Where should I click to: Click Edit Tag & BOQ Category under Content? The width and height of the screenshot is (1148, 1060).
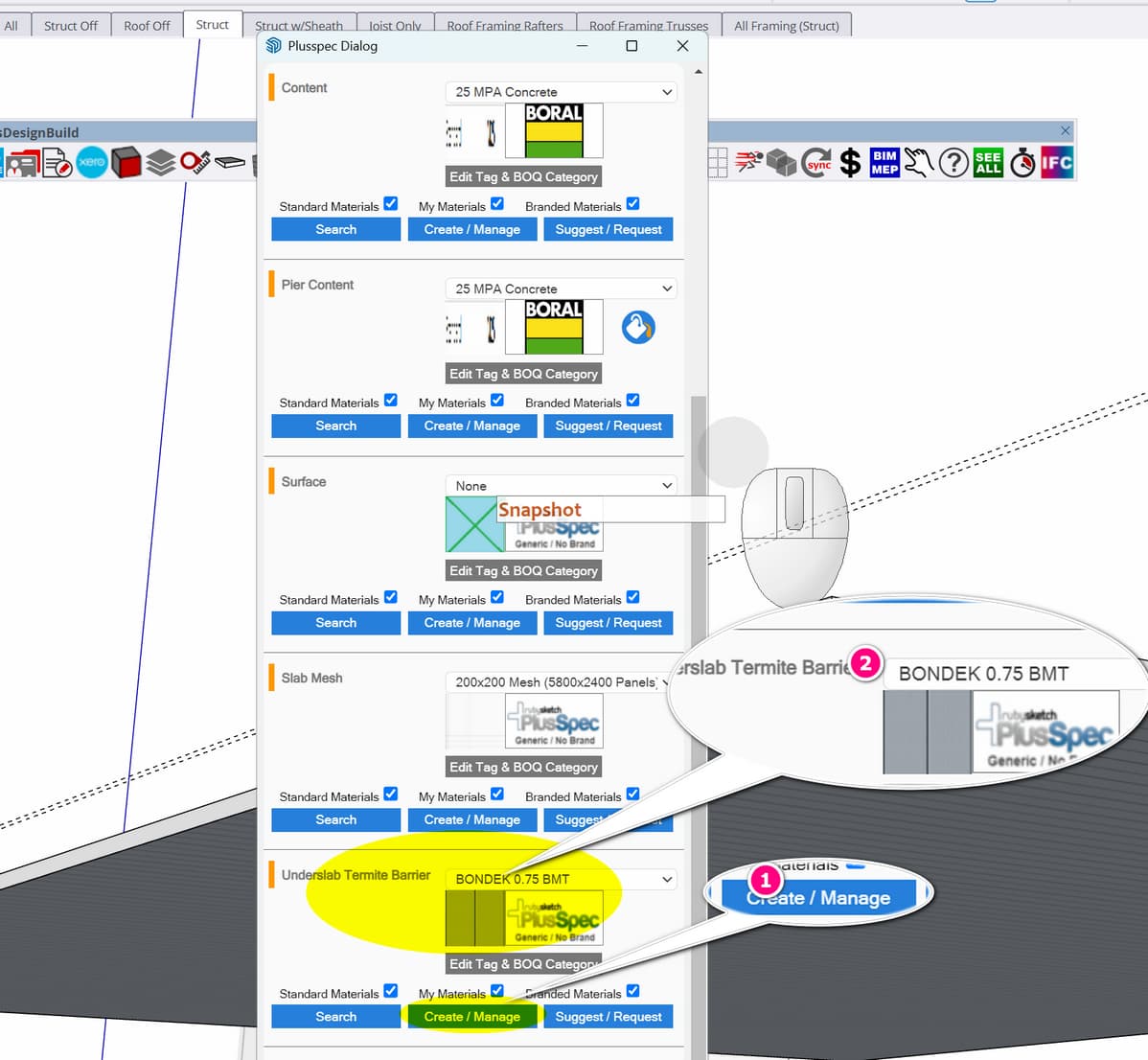(x=523, y=176)
